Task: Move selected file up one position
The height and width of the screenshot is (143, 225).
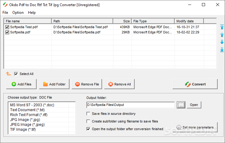Action: (x=222, y=35)
